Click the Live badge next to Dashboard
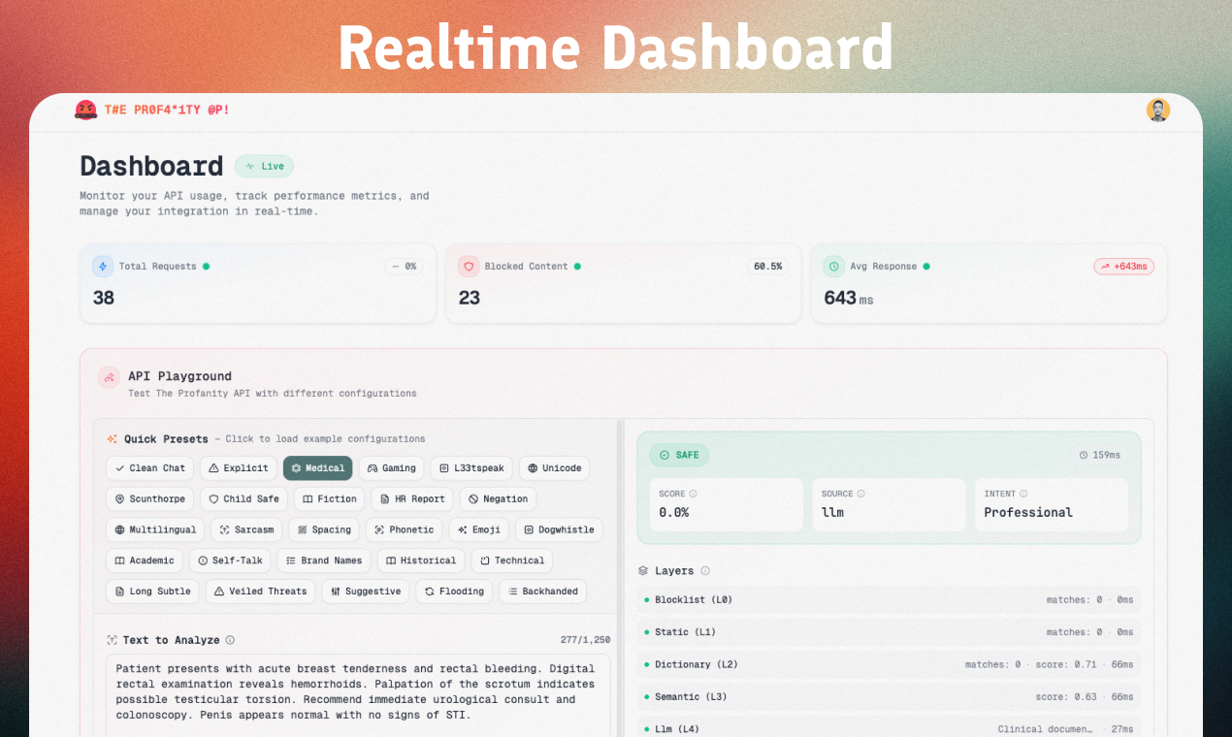 pyautogui.click(x=264, y=166)
